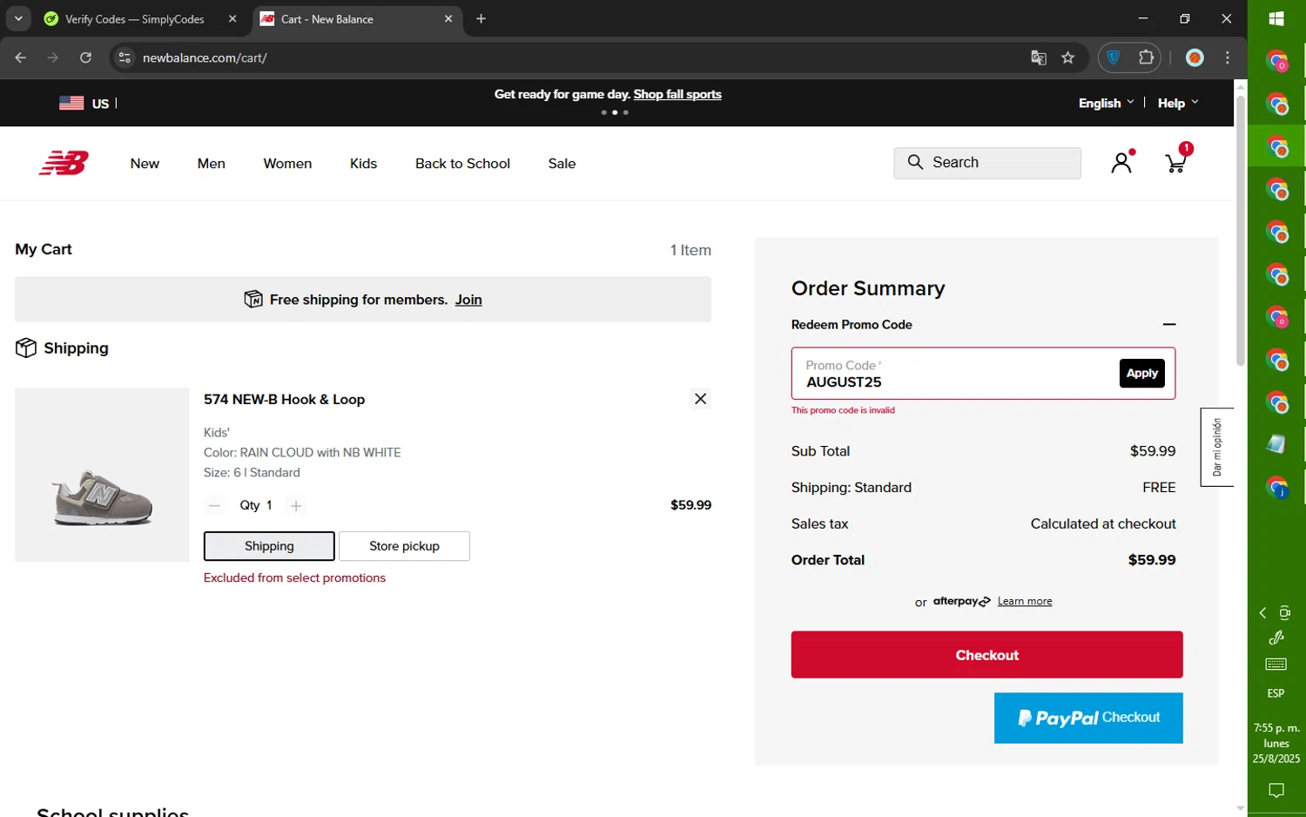Reload the page
The width and height of the screenshot is (1306, 817).
85,57
